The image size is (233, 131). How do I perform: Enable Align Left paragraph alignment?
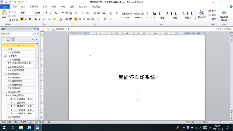tap(76, 19)
